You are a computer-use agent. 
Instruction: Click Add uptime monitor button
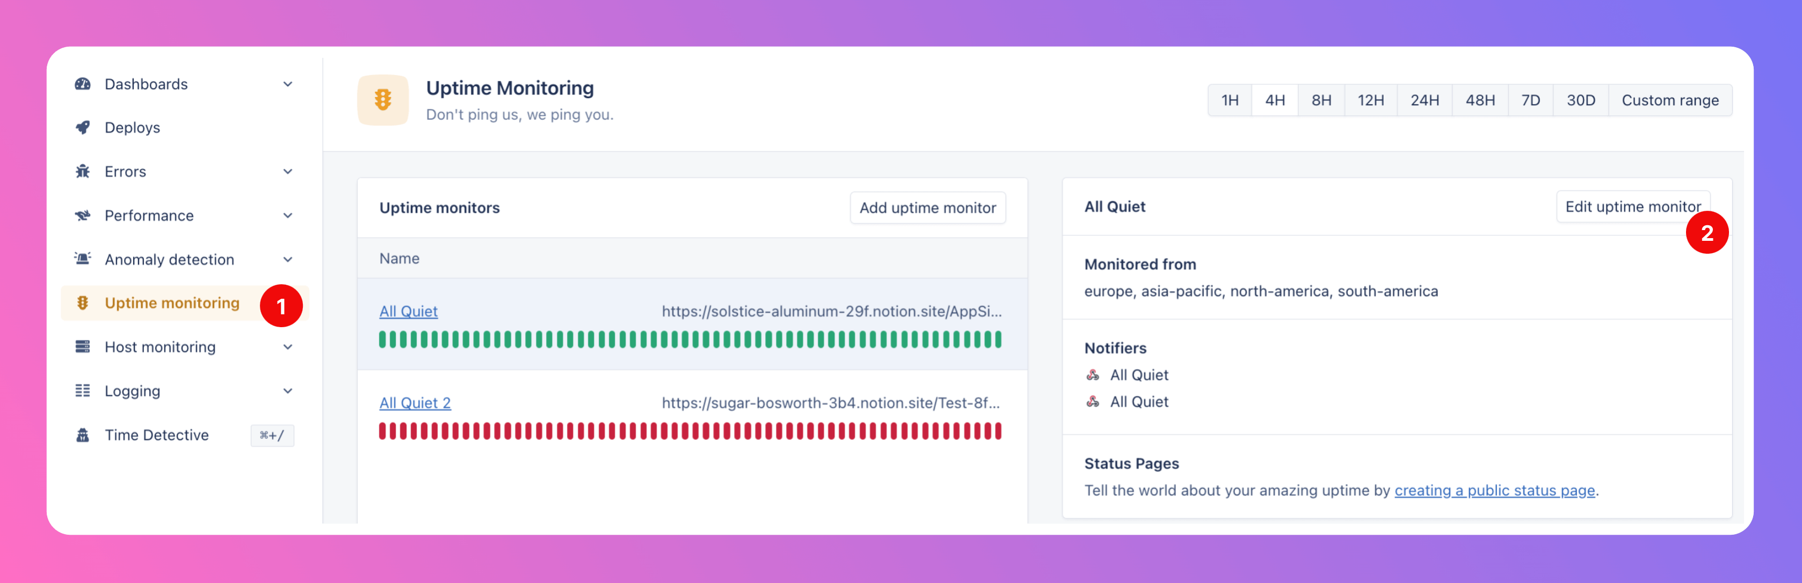pyautogui.click(x=927, y=208)
